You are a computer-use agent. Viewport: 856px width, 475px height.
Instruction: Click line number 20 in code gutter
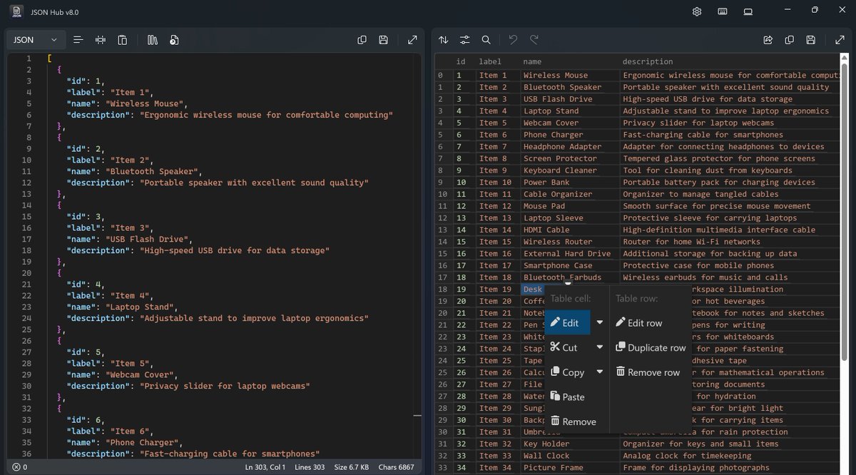point(28,273)
